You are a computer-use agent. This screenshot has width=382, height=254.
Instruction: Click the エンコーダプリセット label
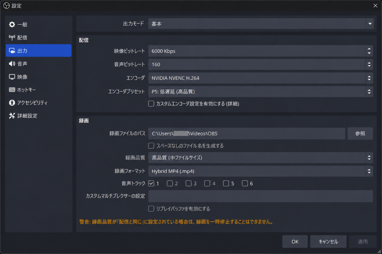(x=126, y=91)
